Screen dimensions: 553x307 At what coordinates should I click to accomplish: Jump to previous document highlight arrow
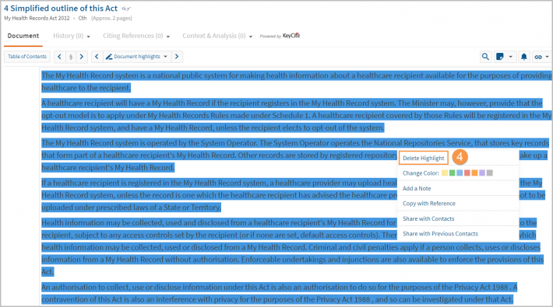97,57
